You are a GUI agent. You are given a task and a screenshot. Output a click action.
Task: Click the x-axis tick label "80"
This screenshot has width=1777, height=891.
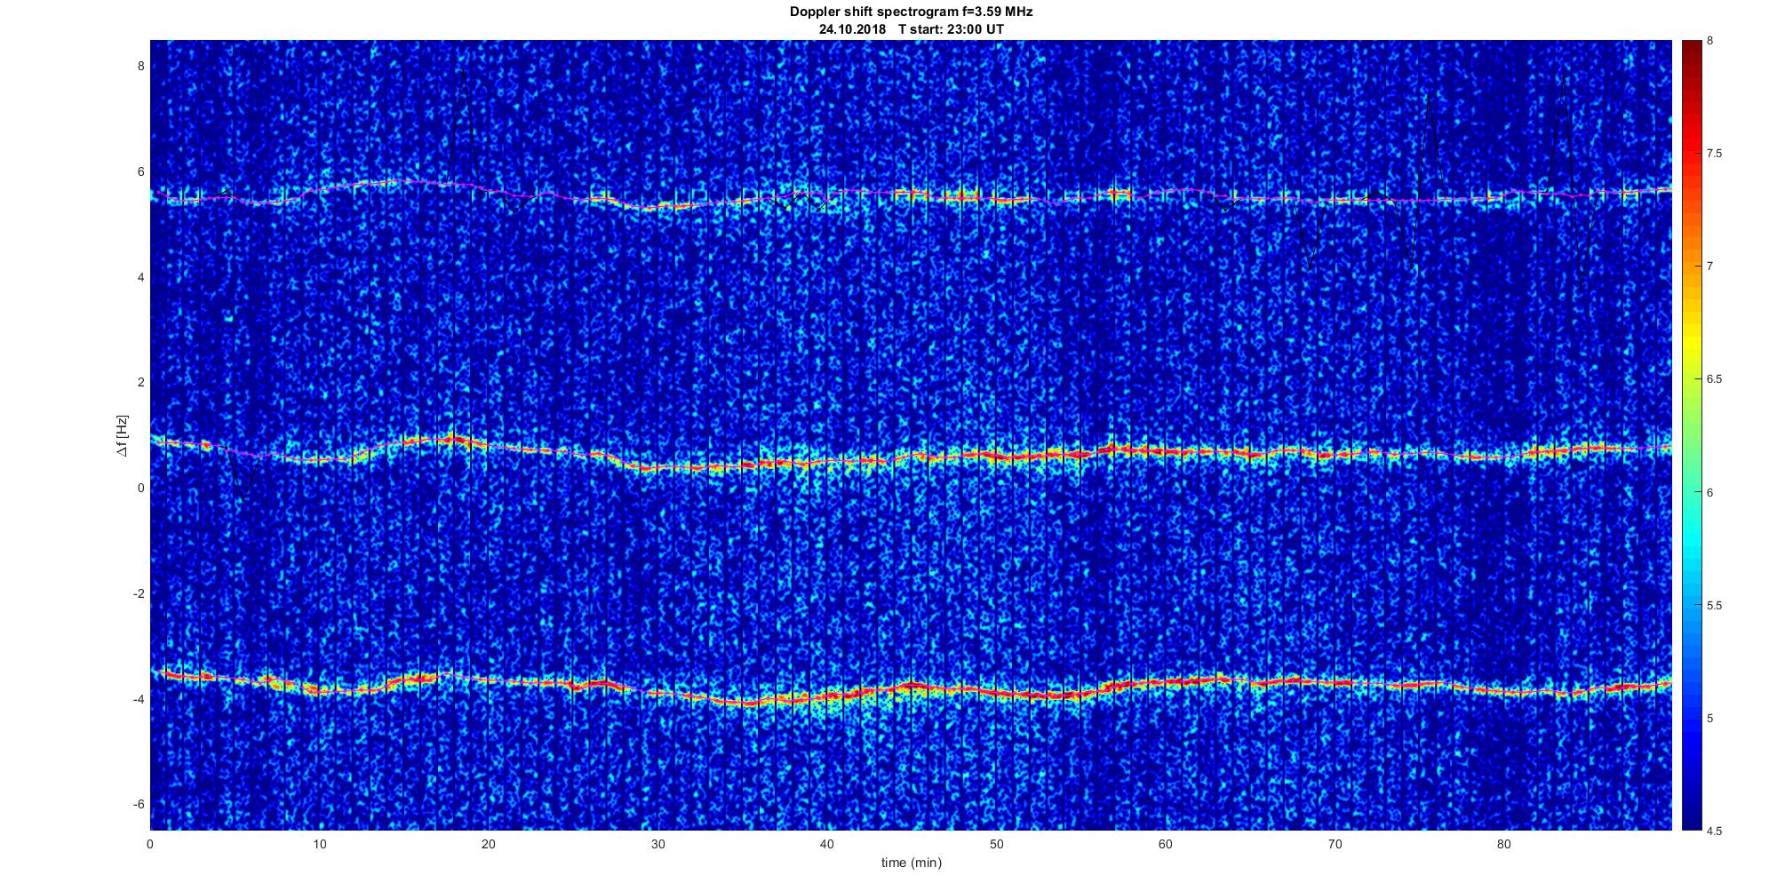(x=1504, y=843)
